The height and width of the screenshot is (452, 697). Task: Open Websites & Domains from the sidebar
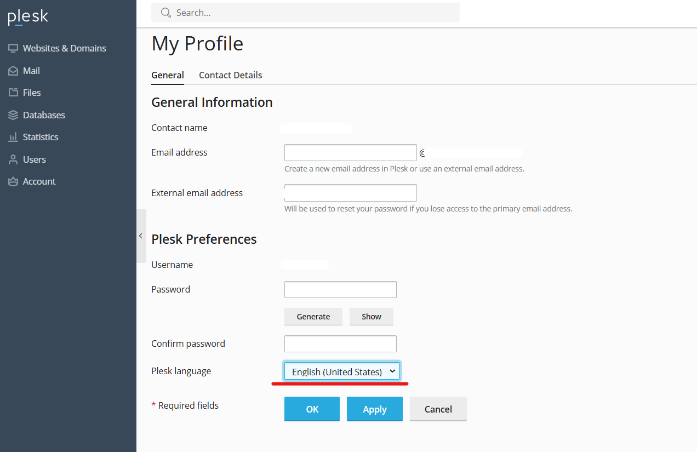[x=64, y=48]
